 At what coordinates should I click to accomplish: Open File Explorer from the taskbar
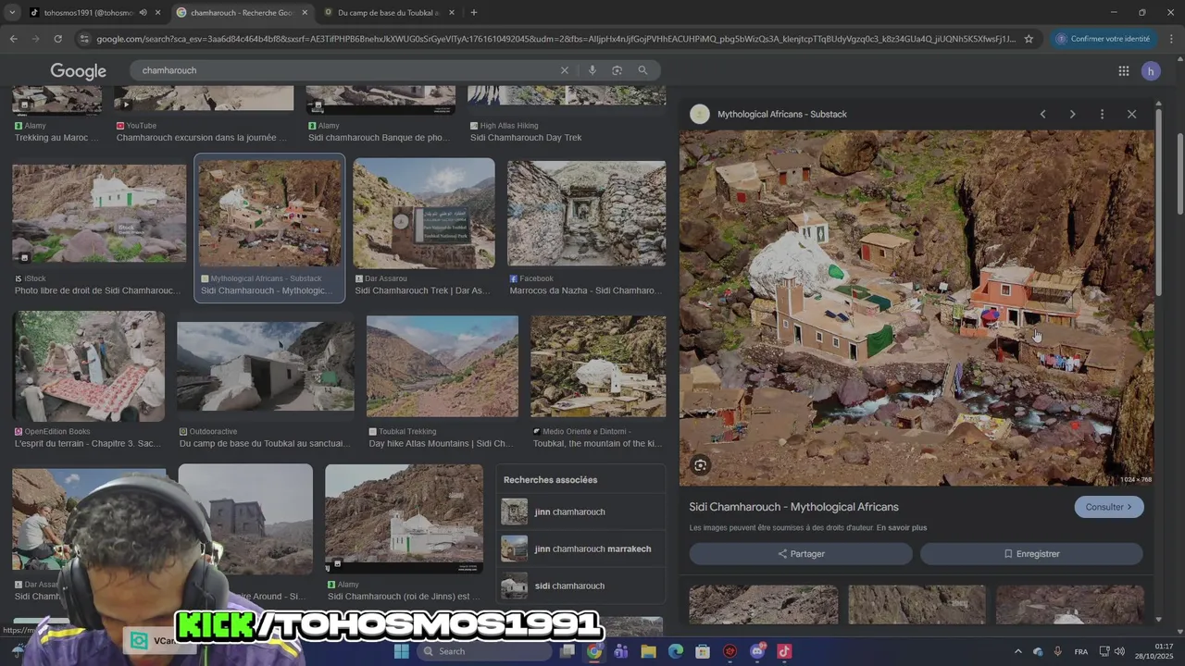[x=648, y=651]
